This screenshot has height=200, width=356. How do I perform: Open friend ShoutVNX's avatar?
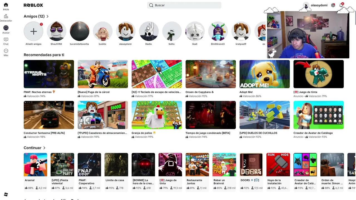point(56,31)
